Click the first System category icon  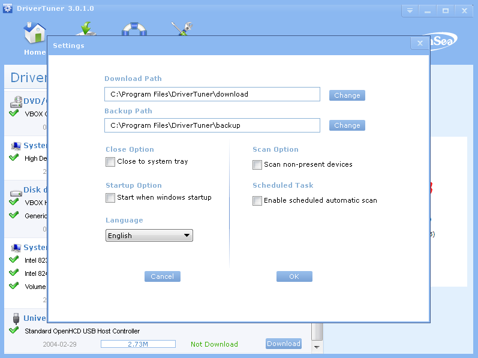click(16, 146)
